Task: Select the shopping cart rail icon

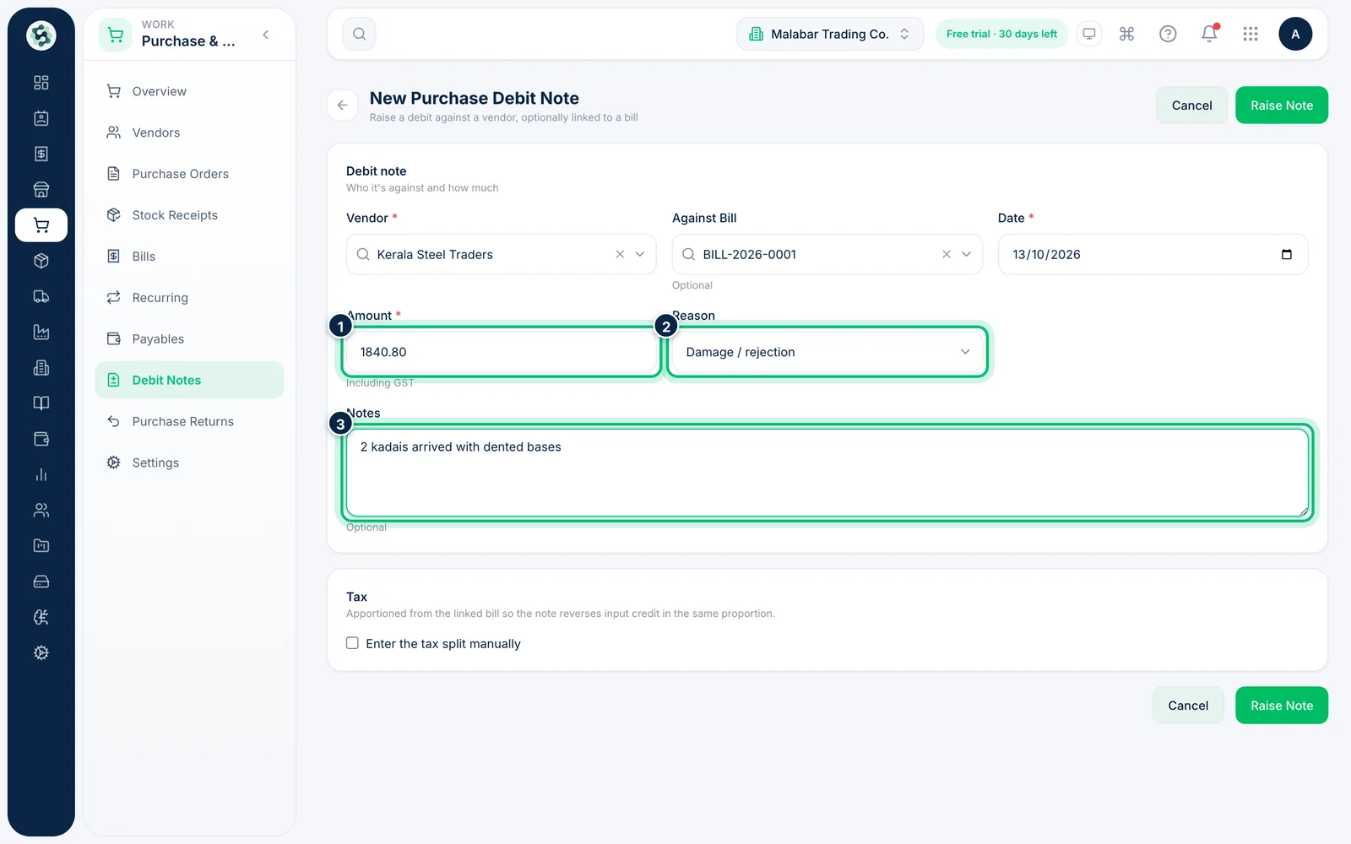Action: (41, 225)
